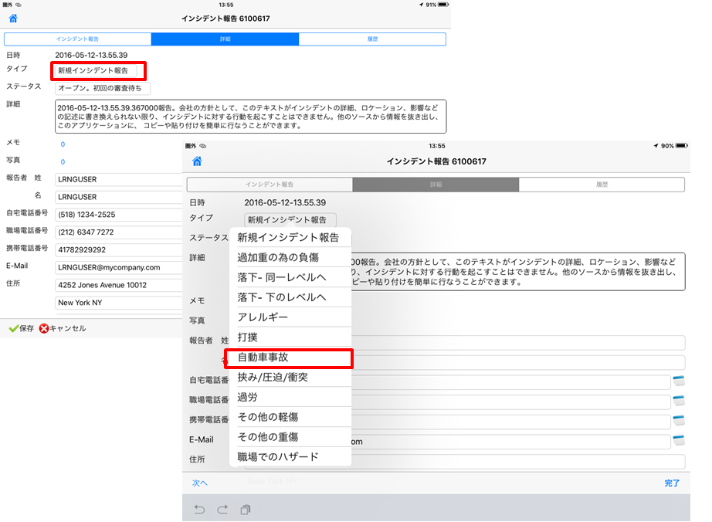Click the blue icon beside the 携帯電話番号 field
Screen dimensions: 712x522
click(679, 421)
